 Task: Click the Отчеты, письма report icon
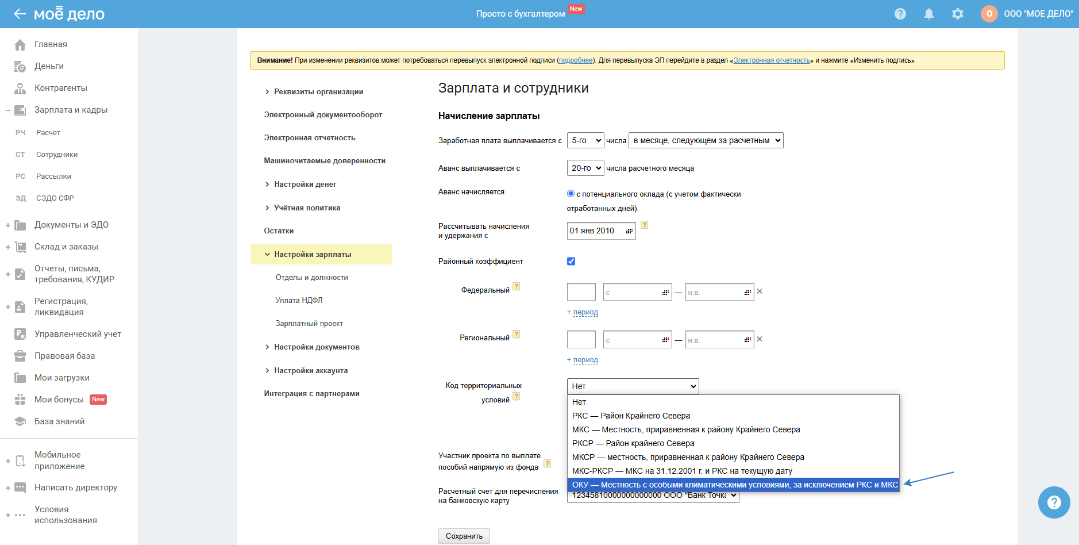tap(20, 274)
